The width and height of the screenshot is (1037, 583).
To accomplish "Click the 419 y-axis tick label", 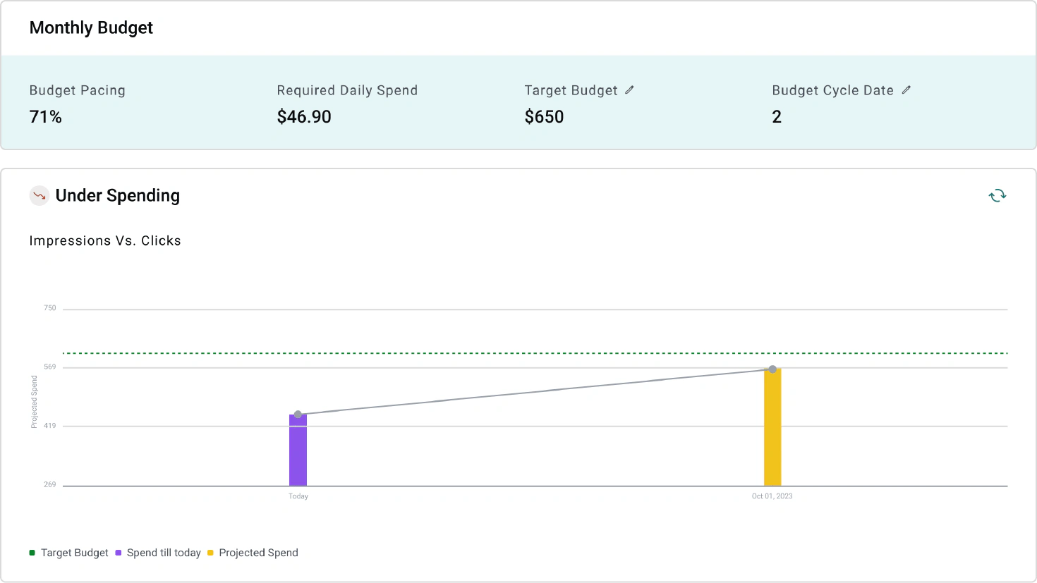I will pos(50,426).
